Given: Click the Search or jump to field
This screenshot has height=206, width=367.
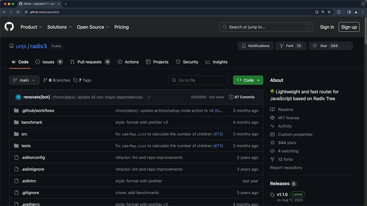Looking at the screenshot, I should [266, 27].
